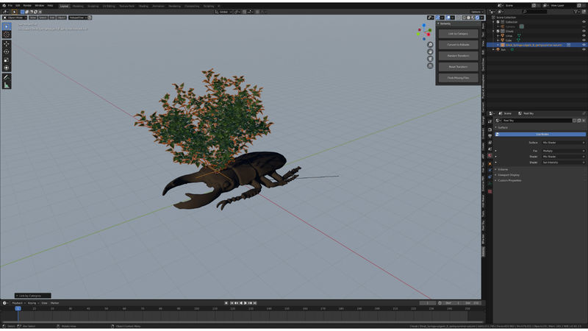Viewport: 588px width, 331px height.
Task: Open the Window menu
Action: click(x=40, y=6)
